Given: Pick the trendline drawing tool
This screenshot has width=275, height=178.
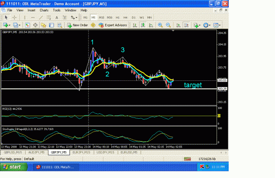Looking at the screenshot, I should tap(40, 17).
